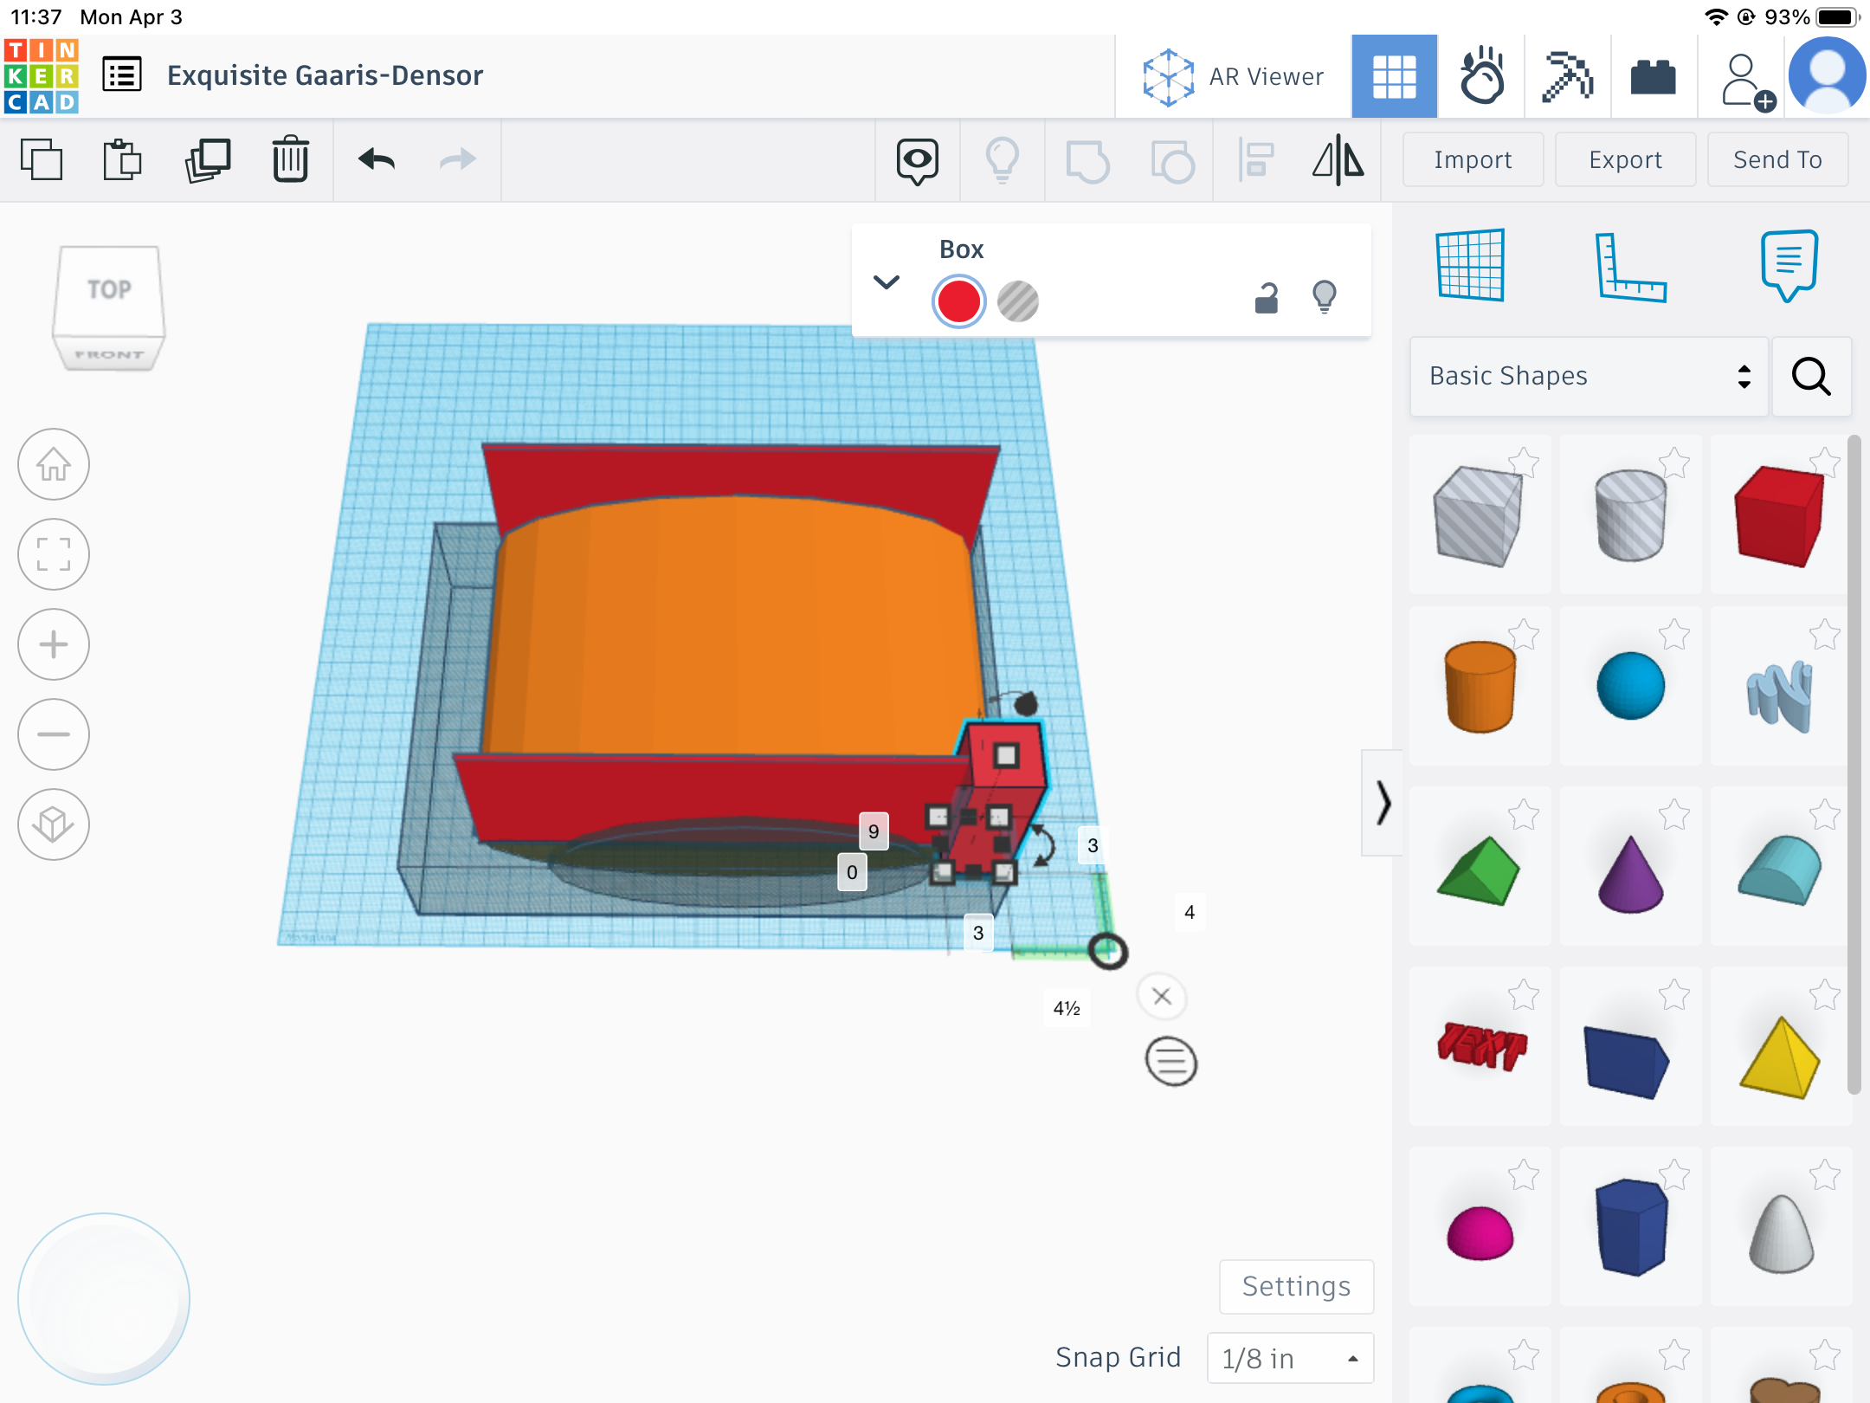Click the trash delete icon

point(290,159)
